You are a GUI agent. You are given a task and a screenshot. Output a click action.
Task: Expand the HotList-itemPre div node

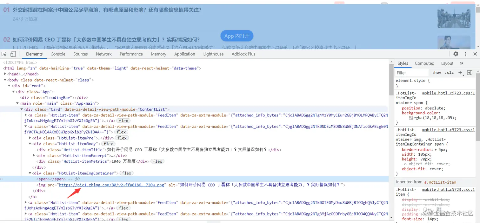click(30, 138)
